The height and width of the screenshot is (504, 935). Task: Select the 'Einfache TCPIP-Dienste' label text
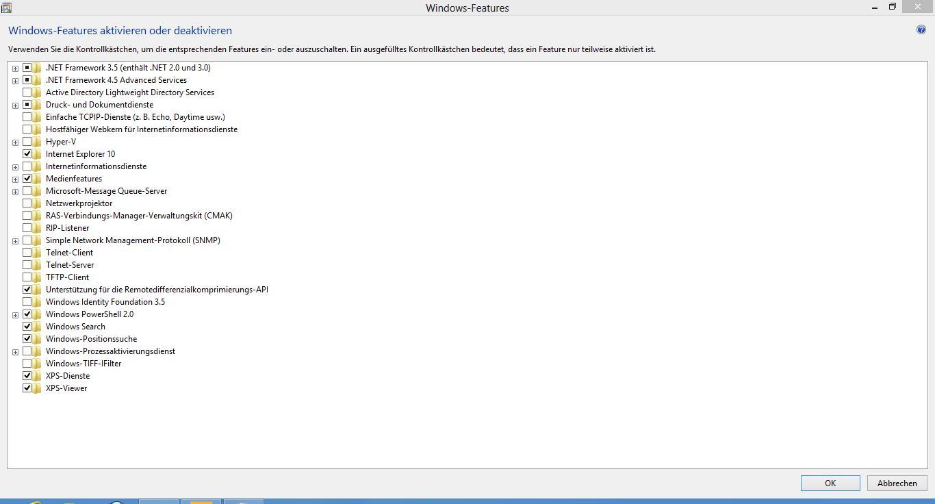pyautogui.click(x=136, y=117)
